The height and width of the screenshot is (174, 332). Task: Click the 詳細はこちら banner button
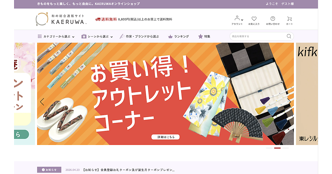click(x=165, y=137)
